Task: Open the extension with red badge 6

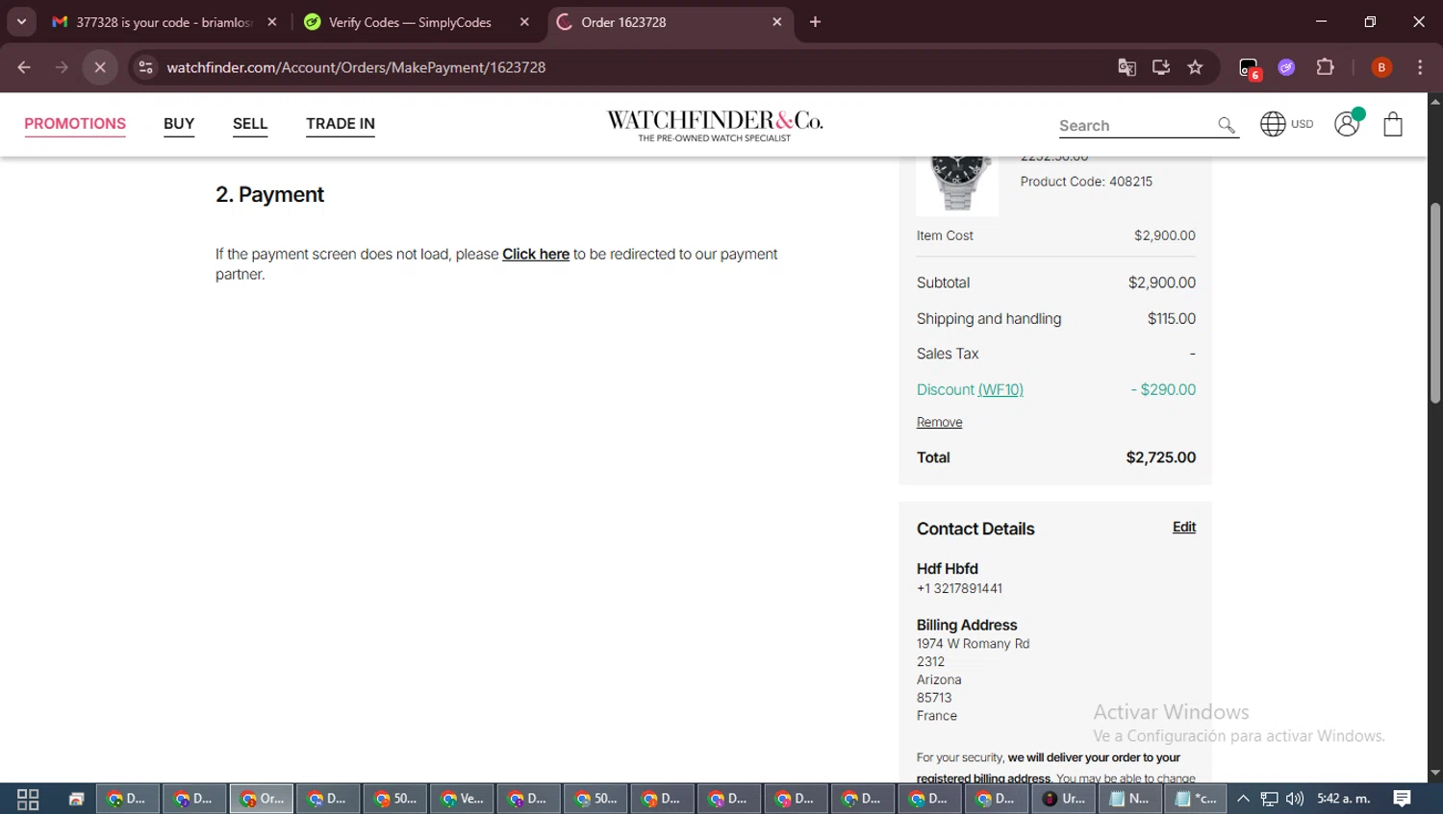Action: click(1249, 68)
